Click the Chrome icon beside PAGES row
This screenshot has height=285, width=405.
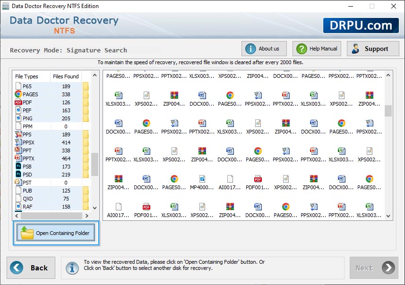click(18, 94)
